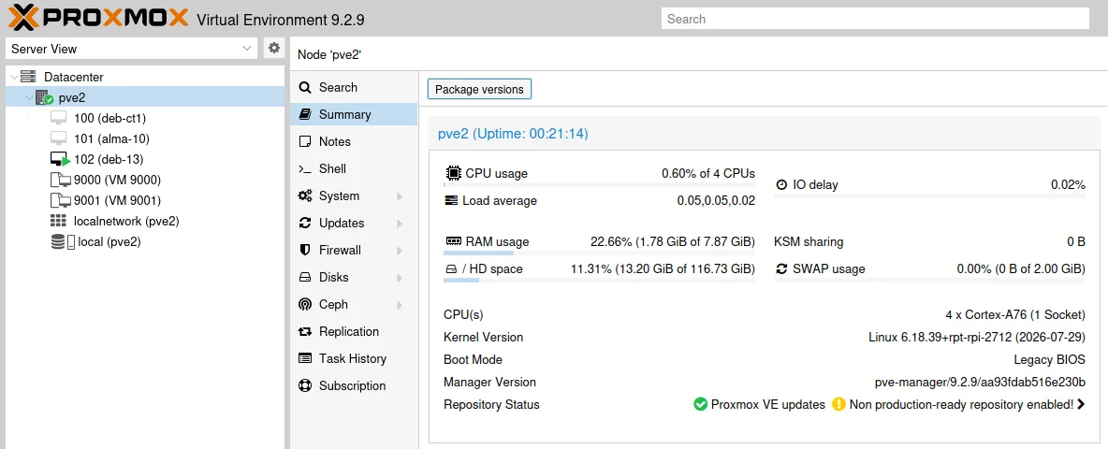Open the Task History menu item

click(x=354, y=358)
